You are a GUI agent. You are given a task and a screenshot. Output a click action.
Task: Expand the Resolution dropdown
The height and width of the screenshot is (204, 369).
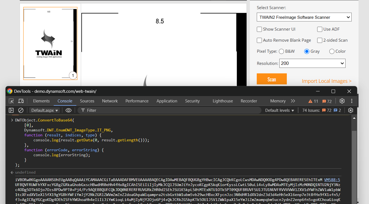pyautogui.click(x=312, y=63)
